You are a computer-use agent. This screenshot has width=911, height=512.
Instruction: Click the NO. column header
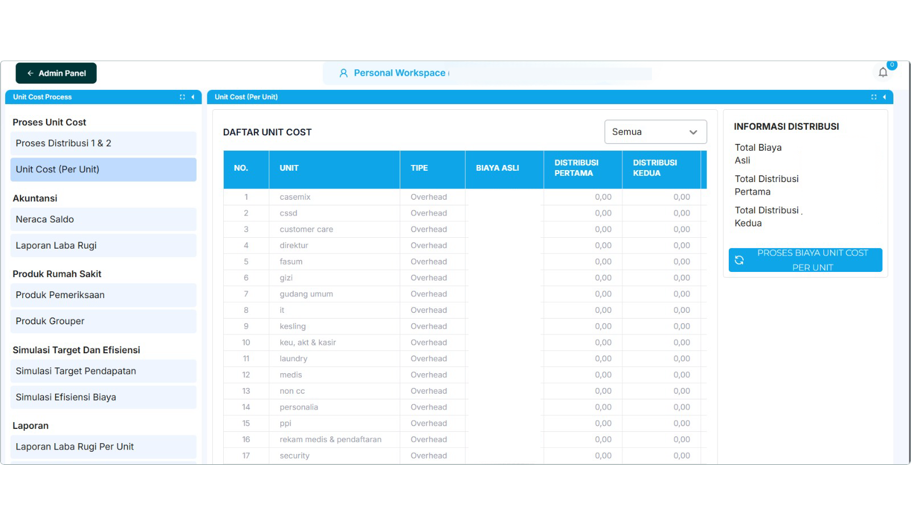246,168
